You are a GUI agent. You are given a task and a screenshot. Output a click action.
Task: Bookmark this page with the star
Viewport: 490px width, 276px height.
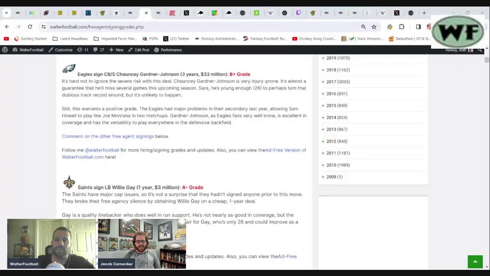374,27
